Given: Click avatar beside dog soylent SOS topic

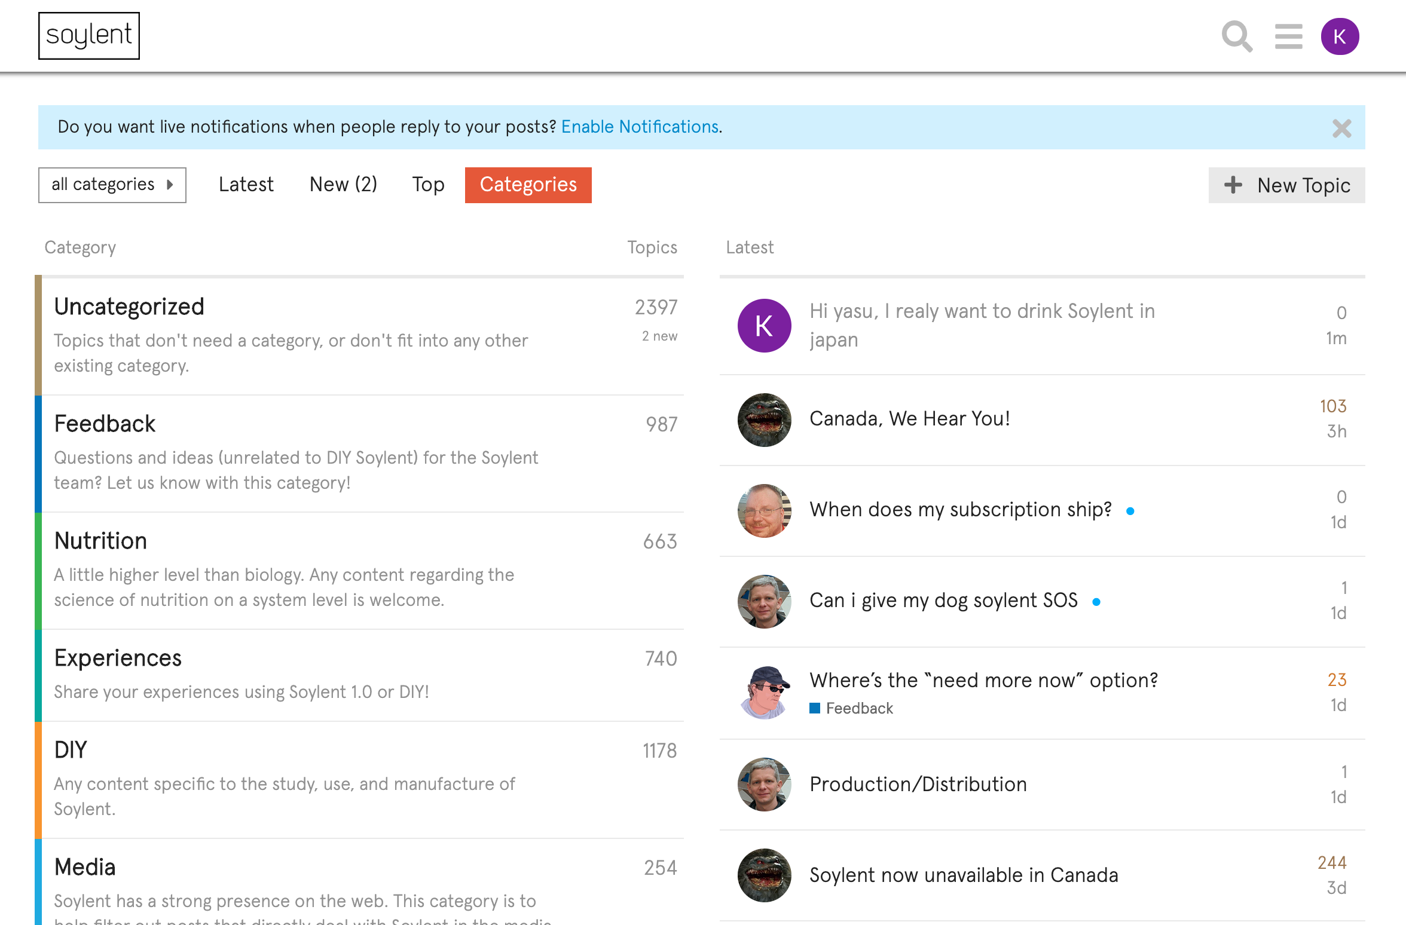Looking at the screenshot, I should (x=764, y=601).
